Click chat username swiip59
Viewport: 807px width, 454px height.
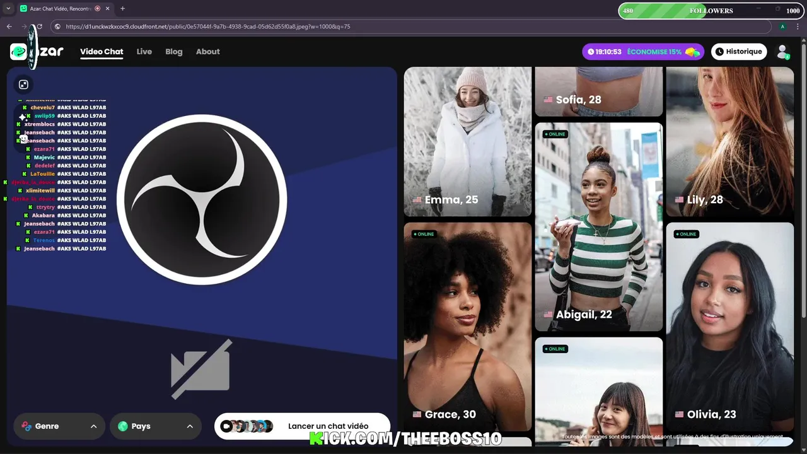(45, 116)
